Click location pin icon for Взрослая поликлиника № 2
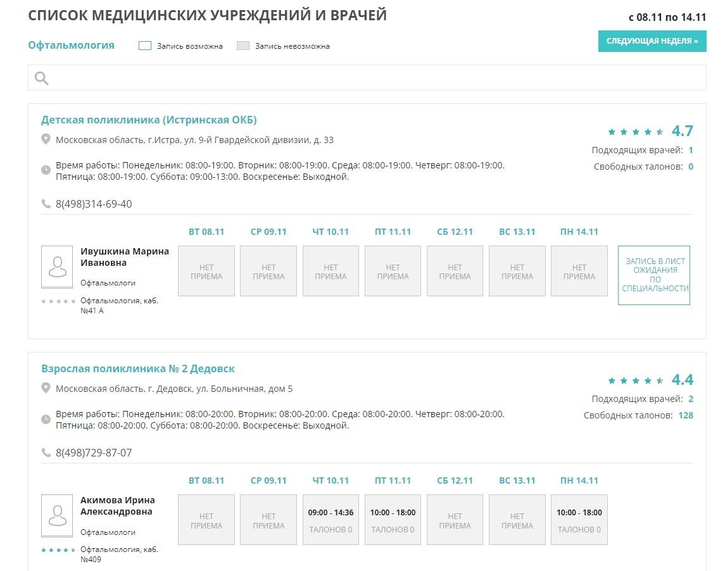725x571 pixels. (x=46, y=388)
